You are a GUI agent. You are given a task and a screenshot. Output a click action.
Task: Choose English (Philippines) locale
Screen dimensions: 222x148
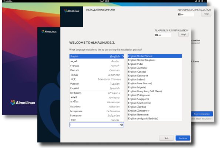155,95
